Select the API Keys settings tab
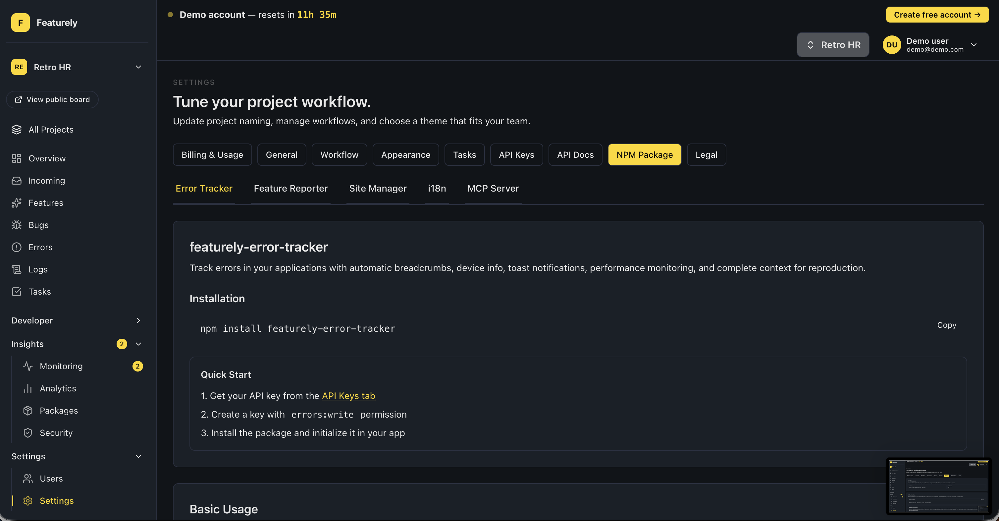The image size is (999, 521). [516, 155]
